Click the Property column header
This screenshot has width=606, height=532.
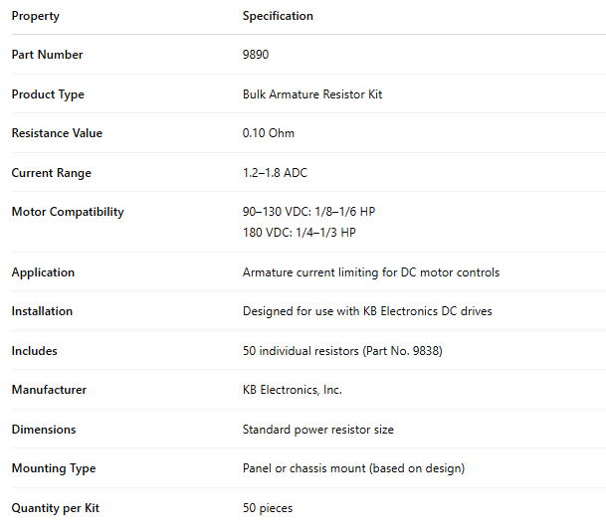(35, 16)
